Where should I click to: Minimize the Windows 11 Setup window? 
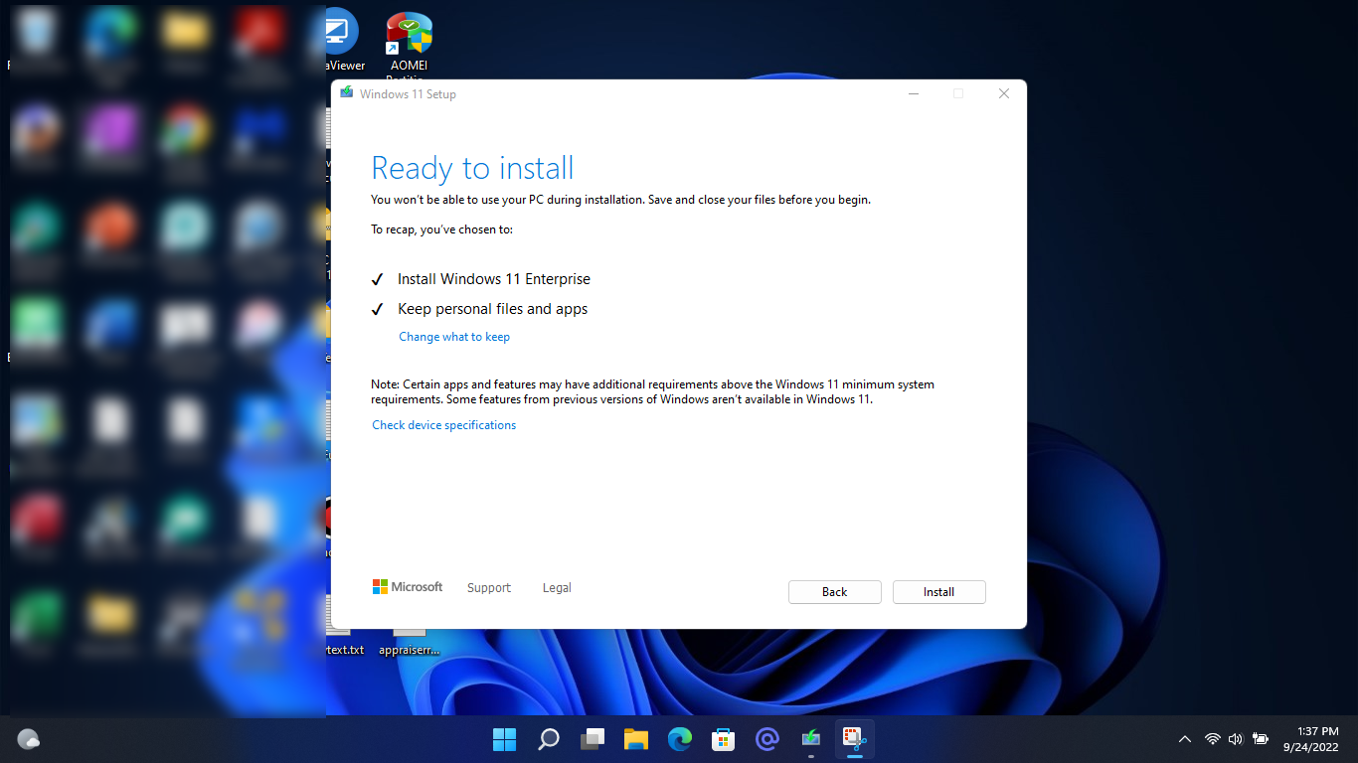click(914, 93)
